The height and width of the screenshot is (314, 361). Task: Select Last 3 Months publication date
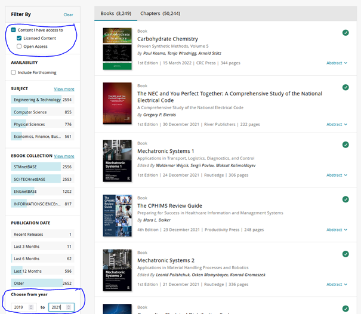pyautogui.click(x=42, y=247)
